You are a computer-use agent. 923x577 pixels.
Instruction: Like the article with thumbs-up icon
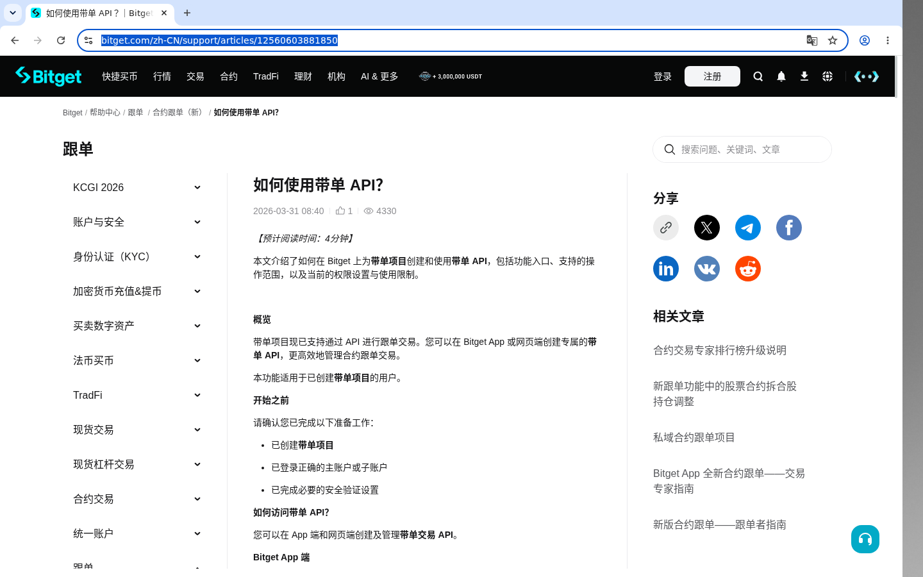point(340,210)
